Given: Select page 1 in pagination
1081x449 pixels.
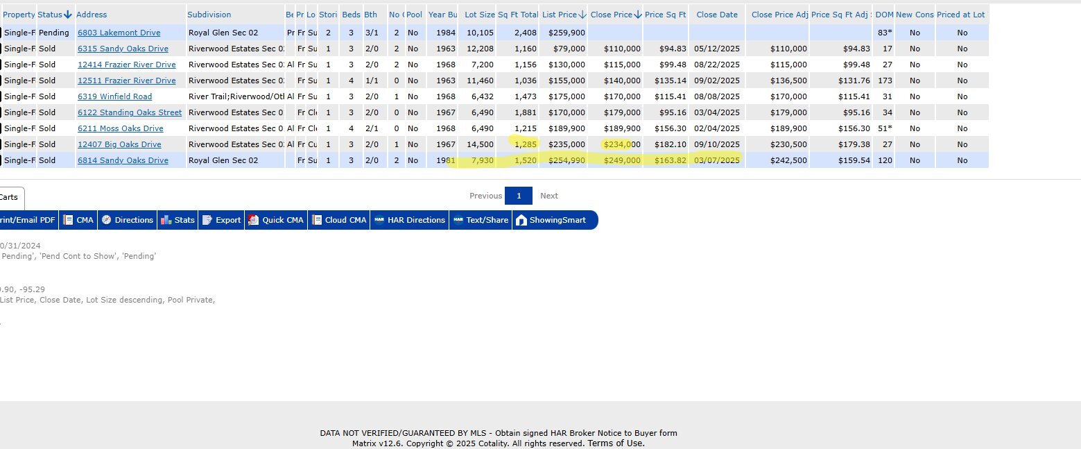Looking at the screenshot, I should tap(518, 196).
